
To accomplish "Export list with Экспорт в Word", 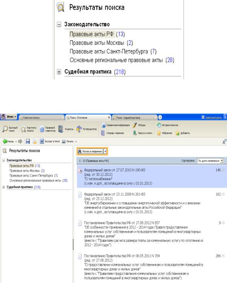I will [x=50, y=141].
